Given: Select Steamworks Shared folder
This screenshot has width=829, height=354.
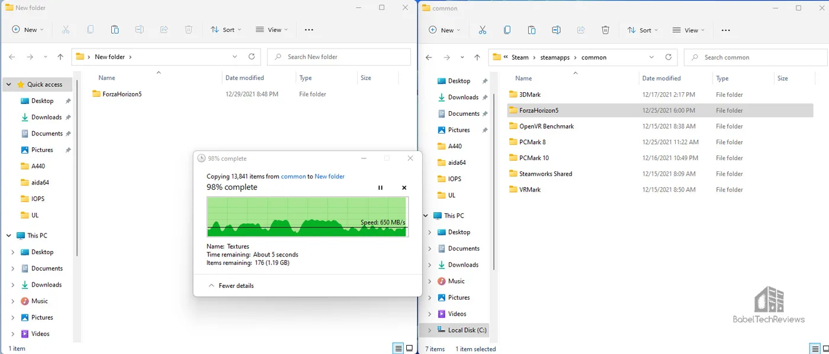Looking at the screenshot, I should (545, 174).
